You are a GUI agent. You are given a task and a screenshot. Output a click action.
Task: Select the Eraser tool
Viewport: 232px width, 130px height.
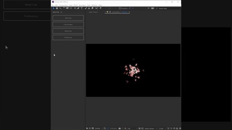tap(92, 8)
